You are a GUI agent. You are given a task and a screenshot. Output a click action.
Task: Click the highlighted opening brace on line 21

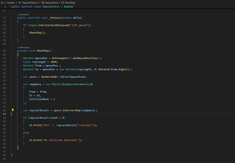click(x=18, y=54)
